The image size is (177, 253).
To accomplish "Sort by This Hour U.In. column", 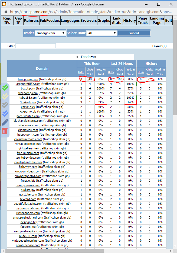I will pos(81,72).
